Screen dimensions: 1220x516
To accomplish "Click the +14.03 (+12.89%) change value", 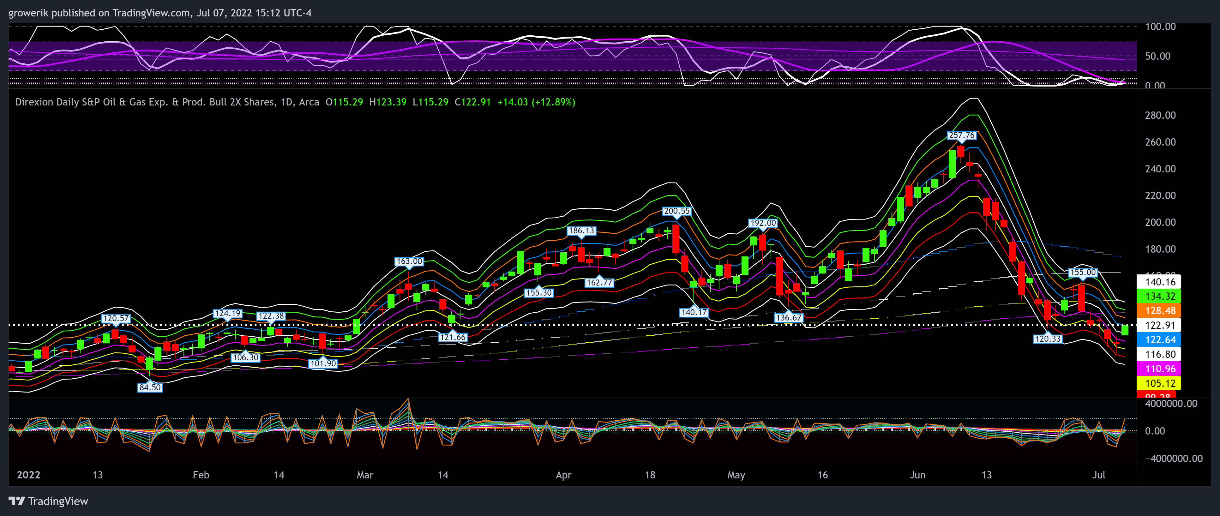I will coord(536,102).
